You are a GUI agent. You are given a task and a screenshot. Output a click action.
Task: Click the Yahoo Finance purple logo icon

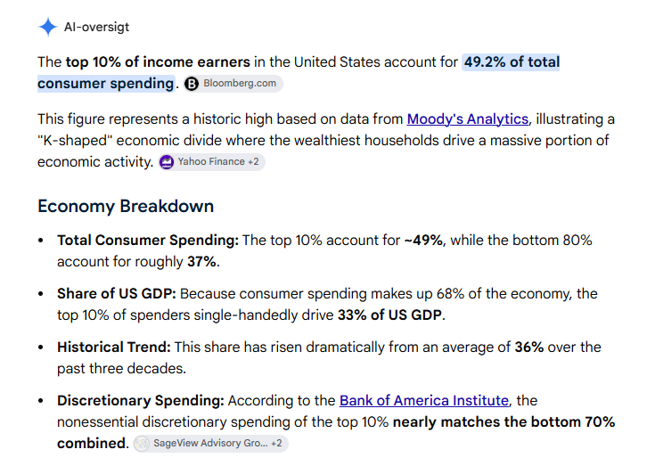click(167, 162)
